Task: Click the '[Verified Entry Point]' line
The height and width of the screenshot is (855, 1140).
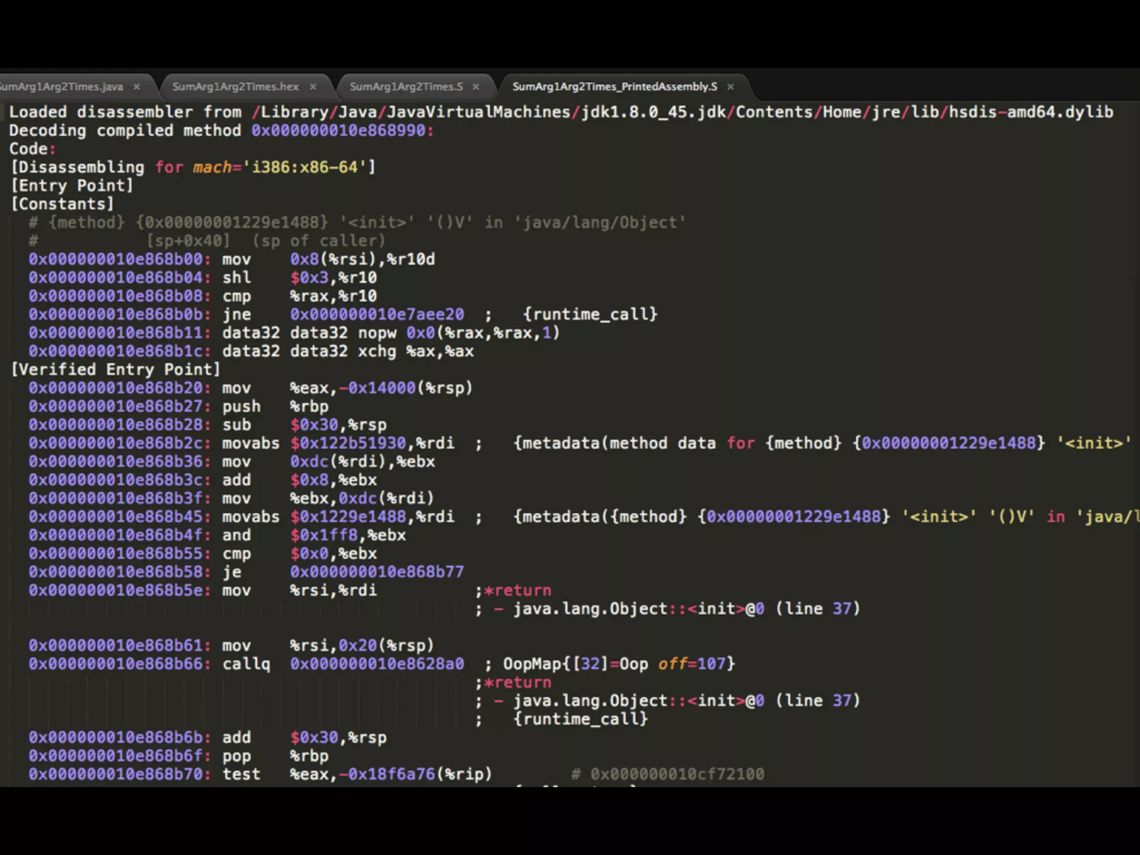Action: coord(116,370)
